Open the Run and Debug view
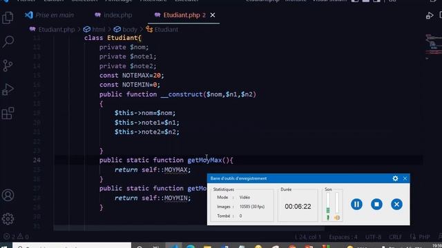442x248 pixels. tap(8, 90)
